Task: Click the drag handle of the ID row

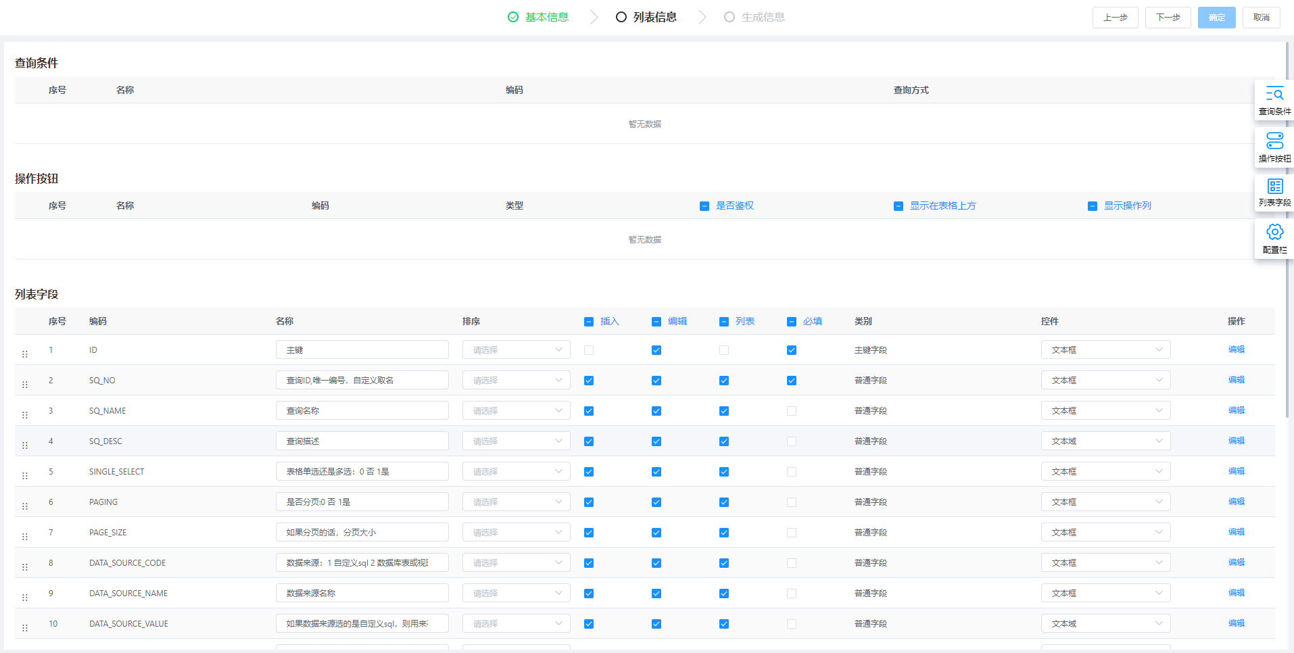Action: pyautogui.click(x=25, y=354)
